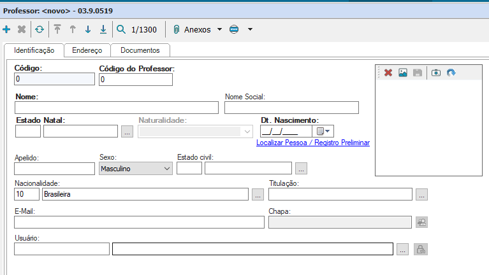
Task: Jump to the last record arrow
Action: (103, 29)
